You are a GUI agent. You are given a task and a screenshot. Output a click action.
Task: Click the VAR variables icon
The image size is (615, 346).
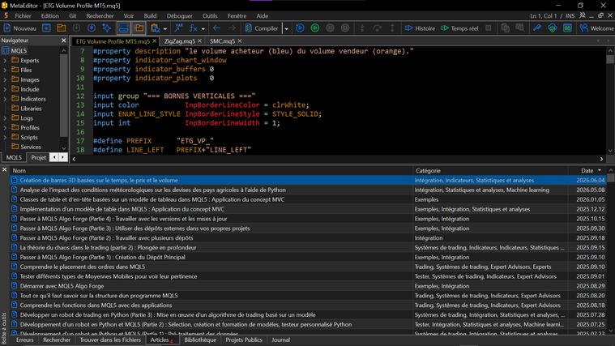pyautogui.click(x=179, y=28)
